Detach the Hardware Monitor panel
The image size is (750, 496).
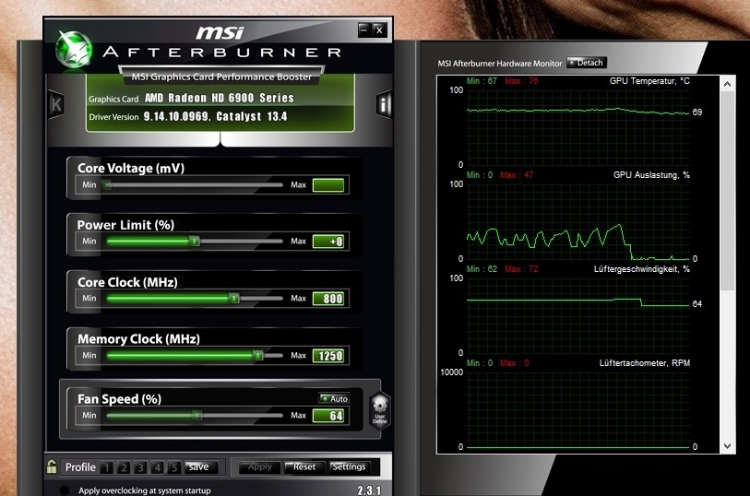[x=587, y=63]
